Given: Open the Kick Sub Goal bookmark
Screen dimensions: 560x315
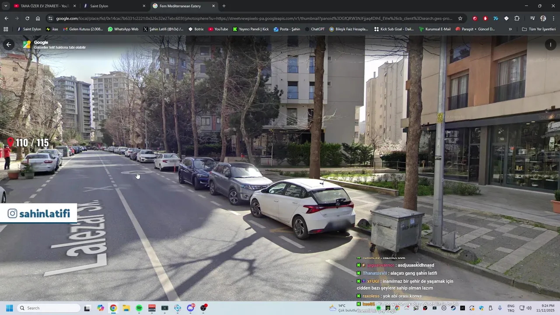Looking at the screenshot, I should click(x=394, y=29).
